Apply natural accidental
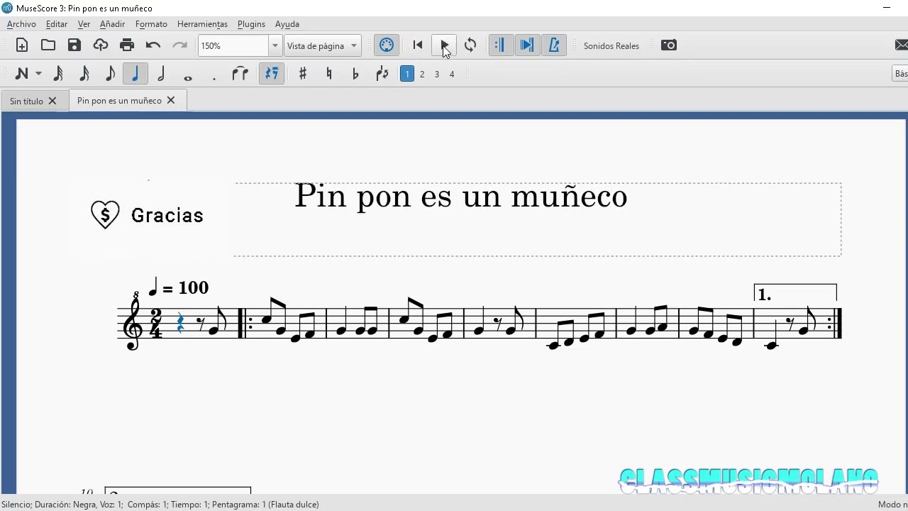The image size is (908, 511). click(x=329, y=74)
